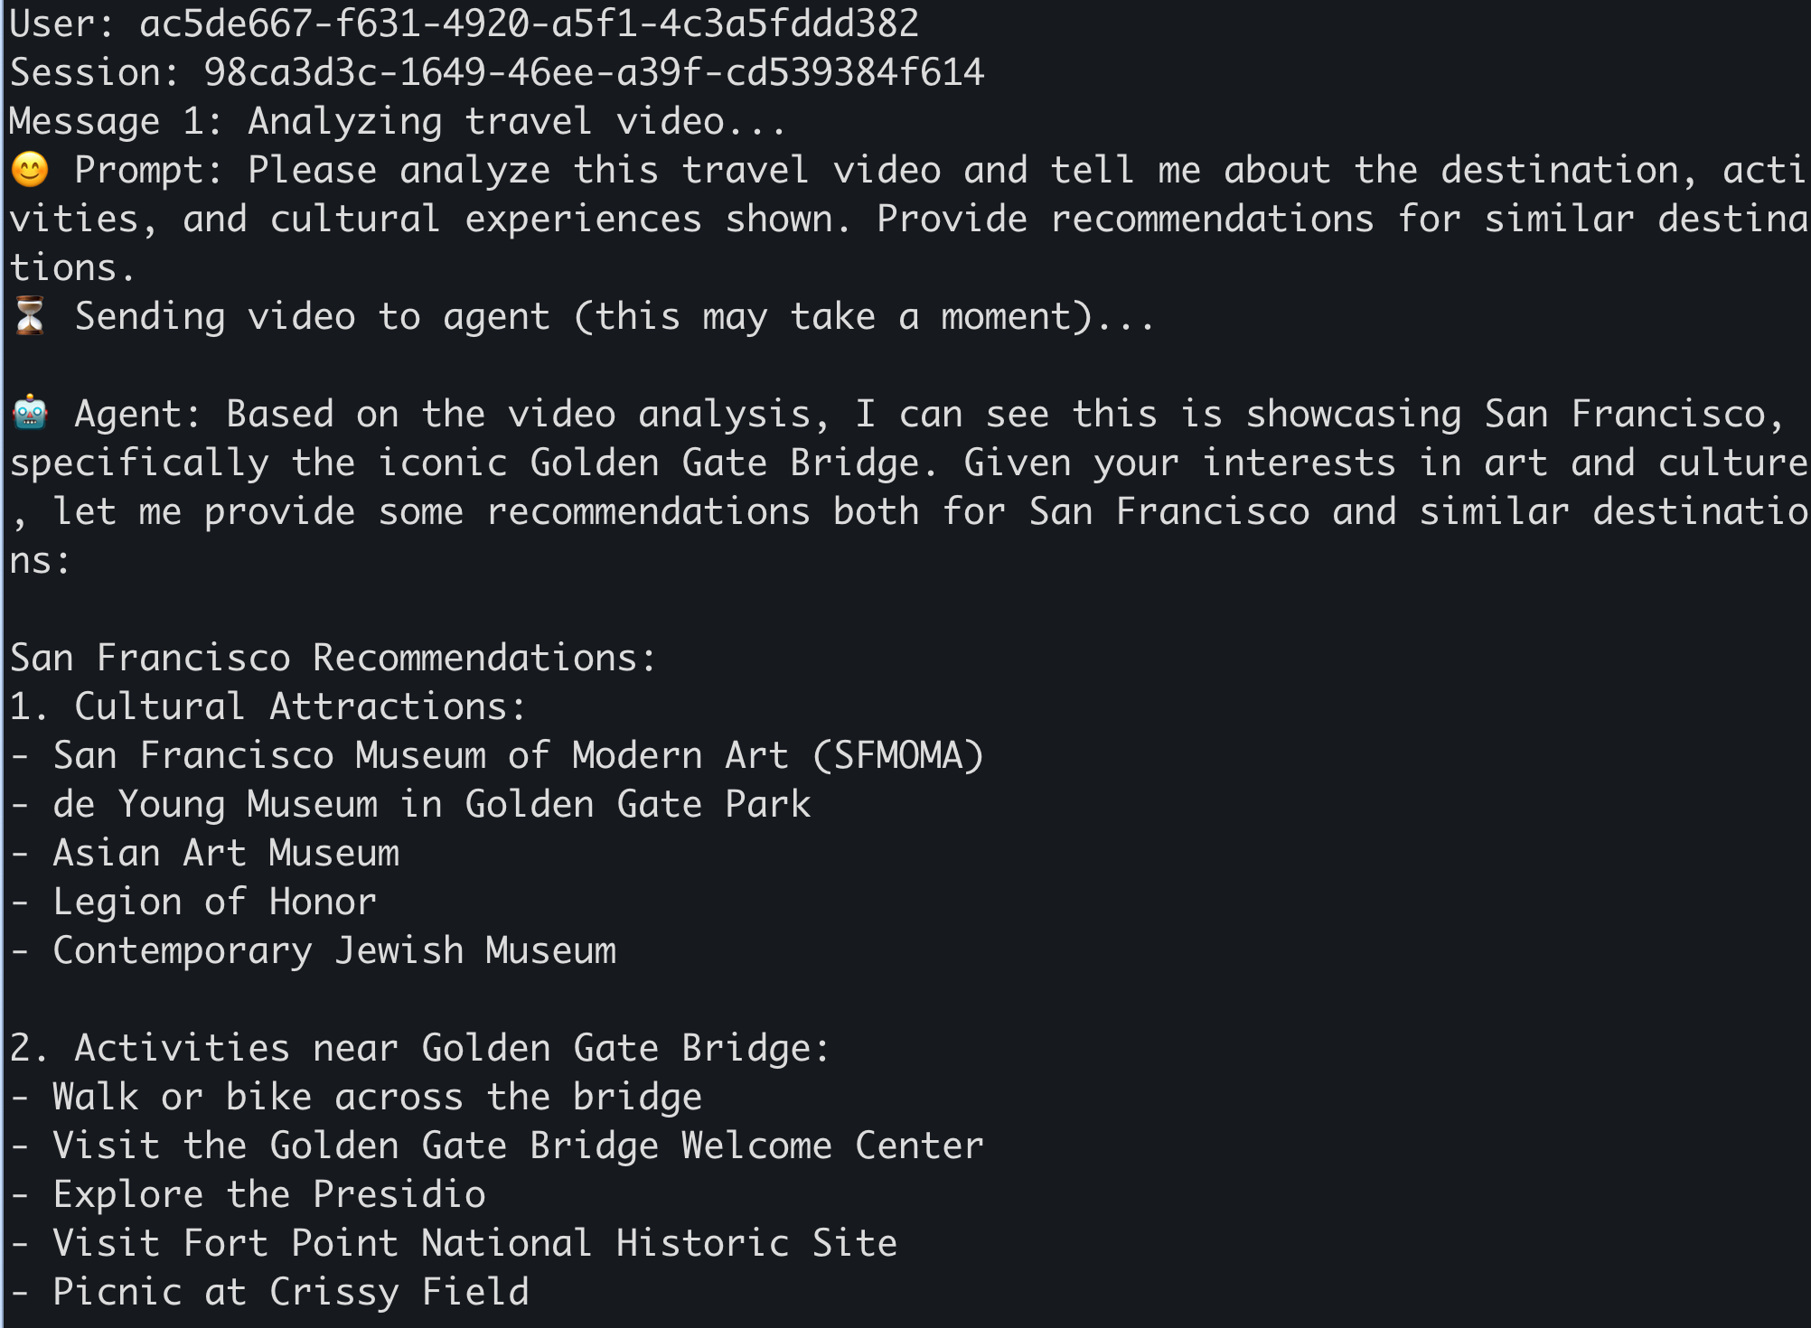This screenshot has height=1328, width=1811.
Task: Click the '2. Activities near Golden Gate Bridge:' heading
Action: click(419, 1048)
